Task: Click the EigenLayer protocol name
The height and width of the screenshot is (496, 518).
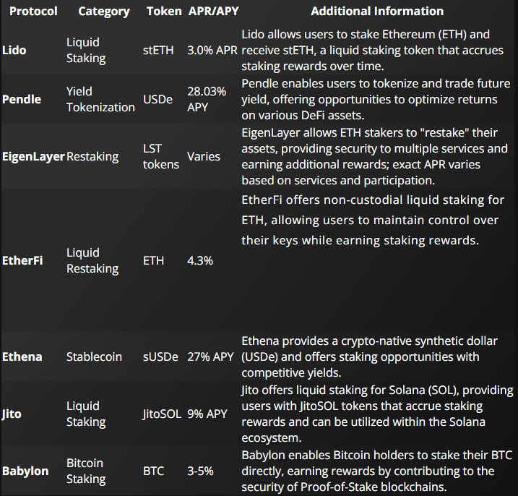Action: coord(33,156)
